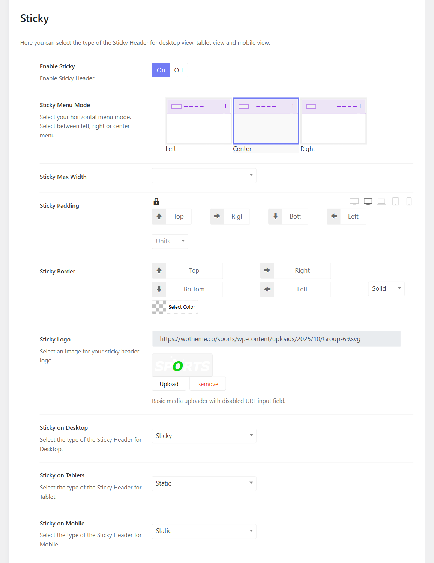The width and height of the screenshot is (434, 563).
Task: Keep Enable Sticky switched On
Action: [161, 70]
